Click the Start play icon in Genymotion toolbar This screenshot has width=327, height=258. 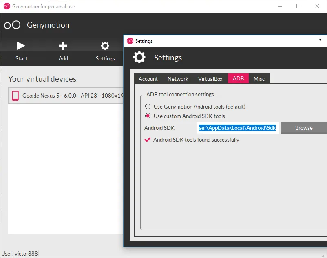pyautogui.click(x=21, y=46)
